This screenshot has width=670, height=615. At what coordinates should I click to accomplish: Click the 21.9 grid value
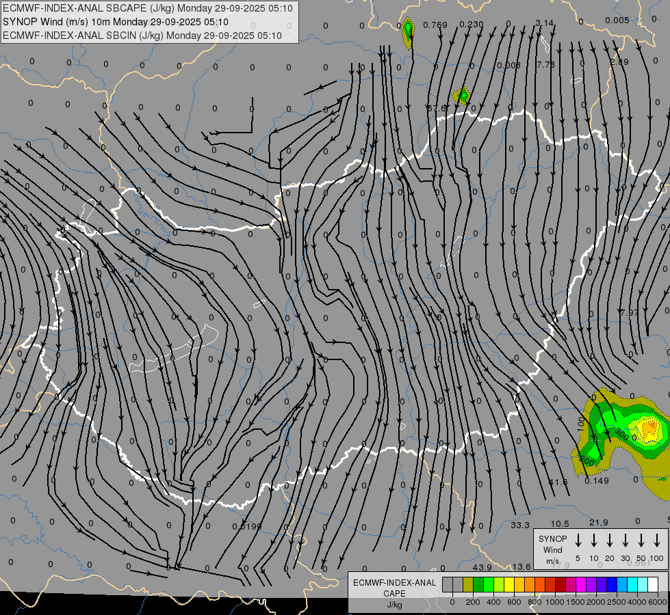pos(599,523)
